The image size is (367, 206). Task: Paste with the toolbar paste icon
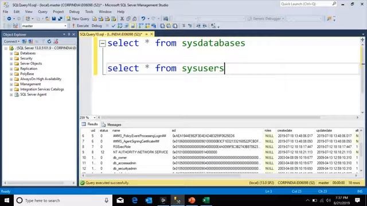click(135, 19)
